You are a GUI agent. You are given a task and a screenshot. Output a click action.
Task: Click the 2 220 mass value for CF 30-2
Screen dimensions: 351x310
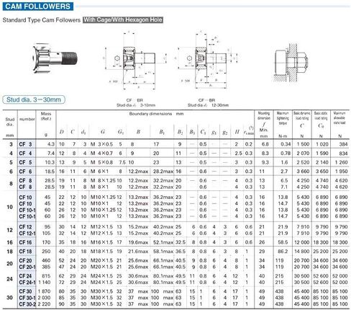45,304
